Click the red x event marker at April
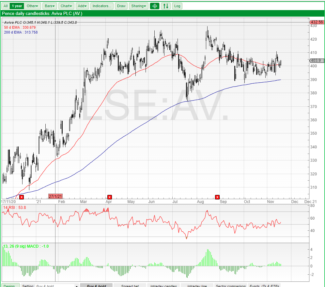The width and height of the screenshot is (325, 287). 110,197
